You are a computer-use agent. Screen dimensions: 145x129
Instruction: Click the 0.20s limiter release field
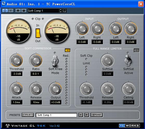click(x=108, y=102)
